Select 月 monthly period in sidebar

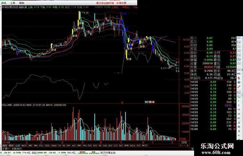pos(239,131)
